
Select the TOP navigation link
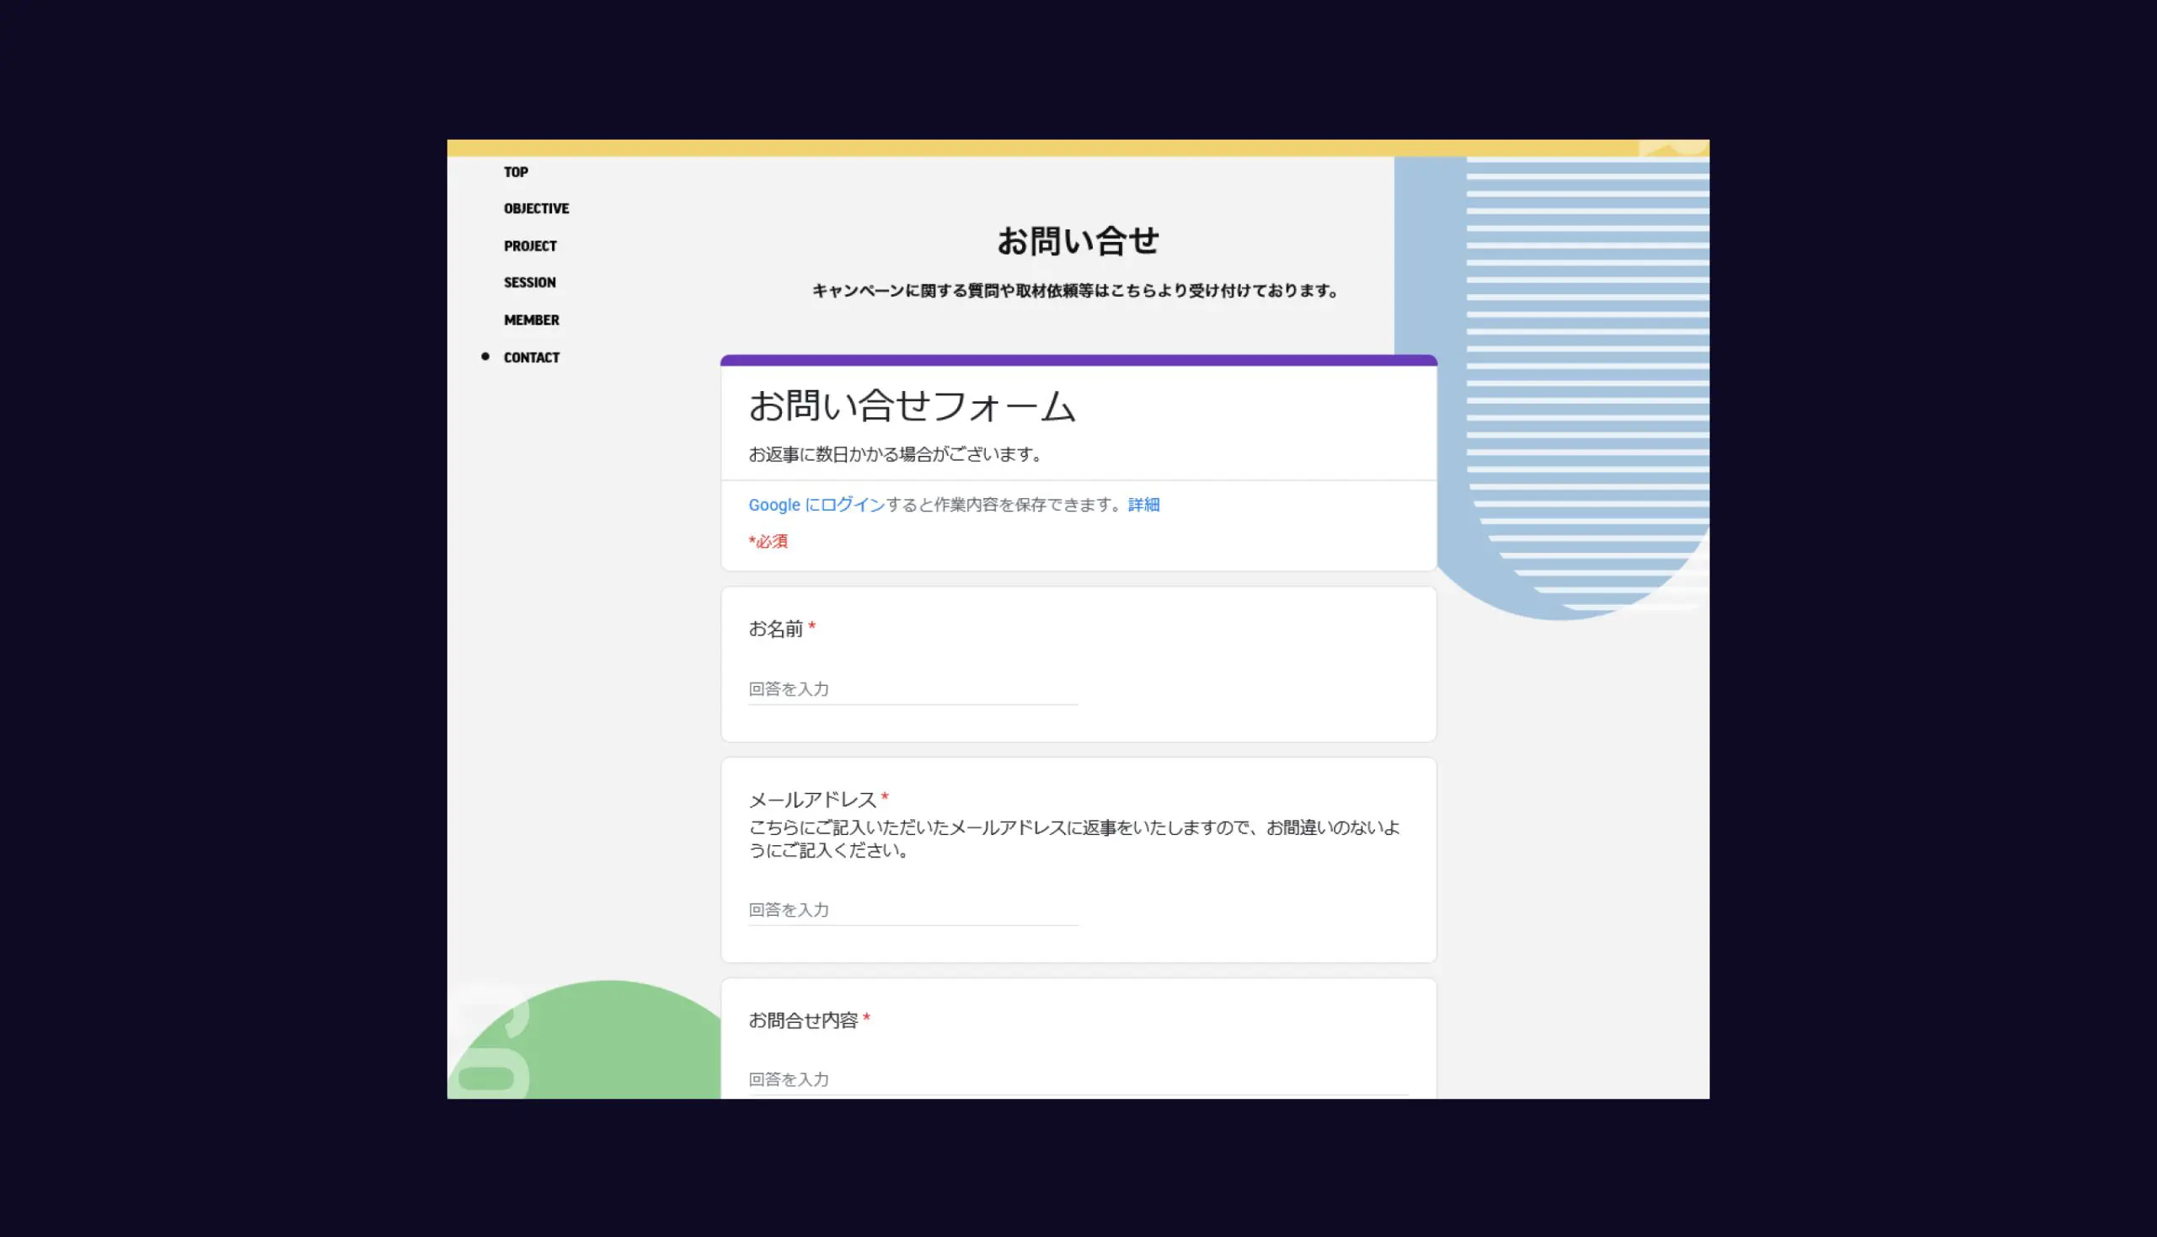click(516, 172)
